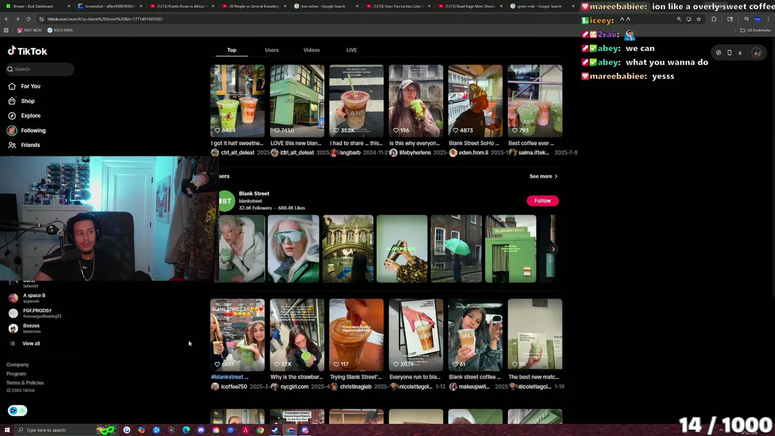Switch to Stream - Kick Dashboard tab

point(36,6)
